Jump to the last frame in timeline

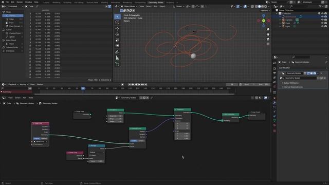click(145, 84)
